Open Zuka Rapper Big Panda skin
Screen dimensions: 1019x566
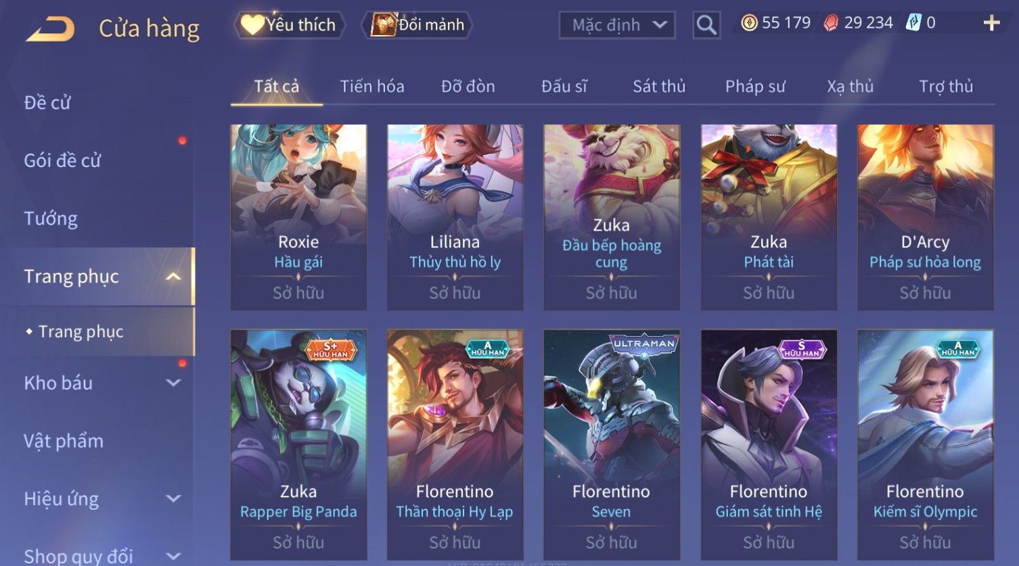coord(298,444)
